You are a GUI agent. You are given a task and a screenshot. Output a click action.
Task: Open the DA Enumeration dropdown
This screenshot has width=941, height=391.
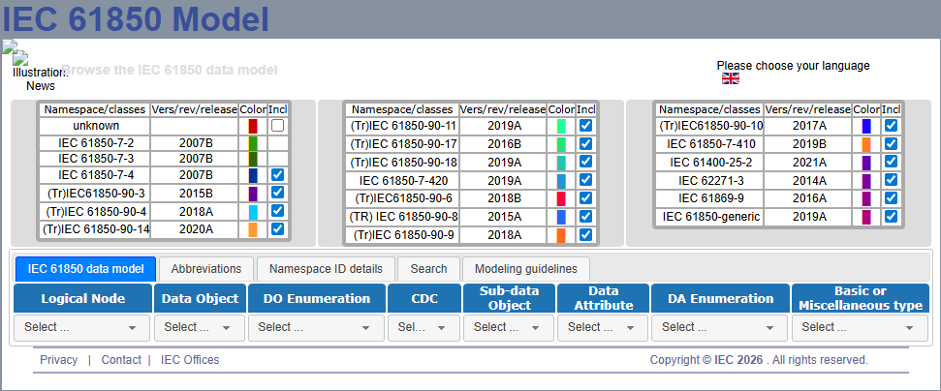[720, 328]
